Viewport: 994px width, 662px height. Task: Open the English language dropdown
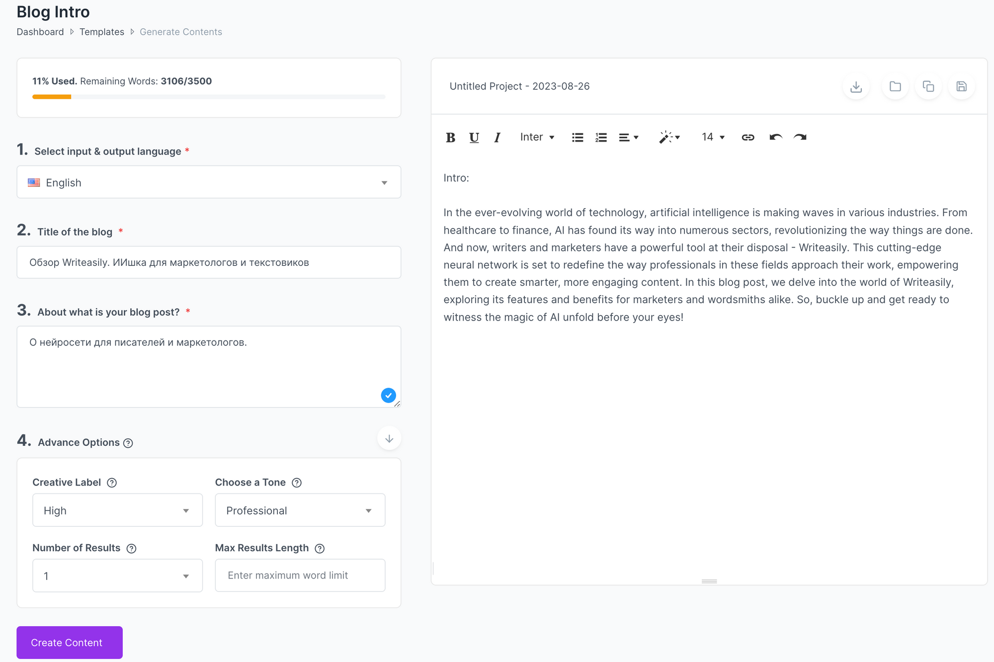pos(209,182)
